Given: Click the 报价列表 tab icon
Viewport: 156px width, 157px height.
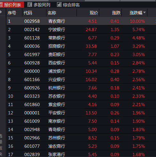Looking at the screenshot, I should coord(1,5).
